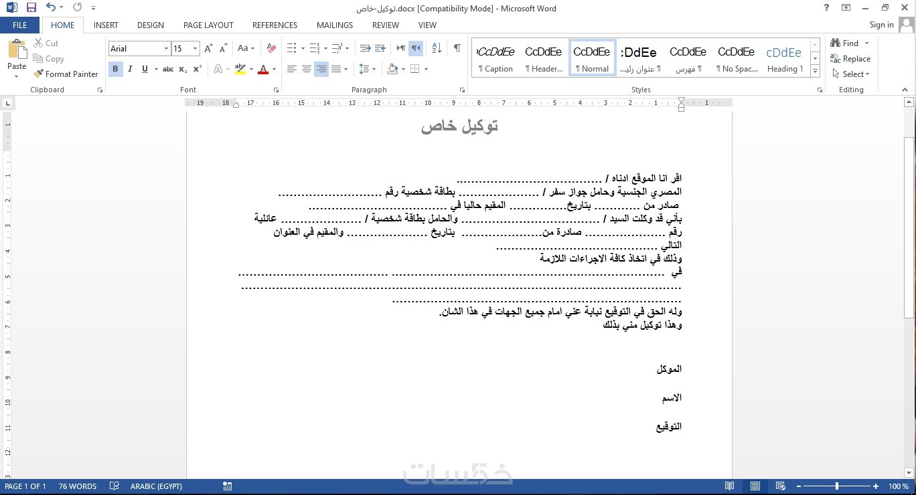Open the Styles pane launcher
Image resolution: width=916 pixels, height=495 pixels.
pos(818,90)
